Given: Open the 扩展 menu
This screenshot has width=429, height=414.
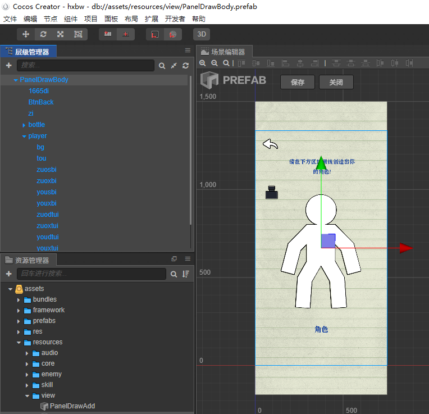Looking at the screenshot, I should [152, 19].
